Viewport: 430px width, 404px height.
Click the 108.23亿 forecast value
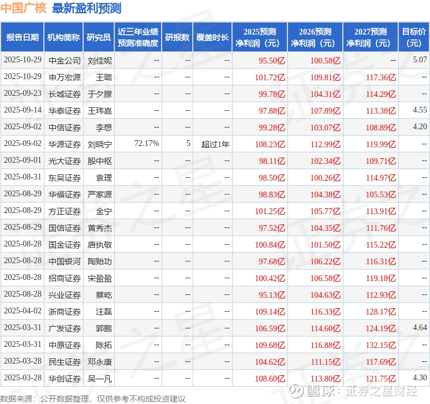270,144
